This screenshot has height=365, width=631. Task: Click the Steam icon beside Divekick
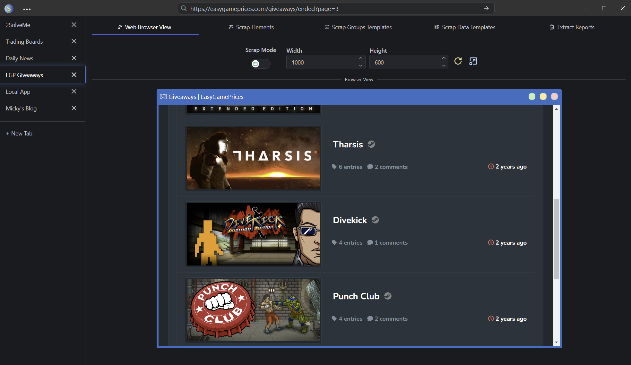coord(375,220)
